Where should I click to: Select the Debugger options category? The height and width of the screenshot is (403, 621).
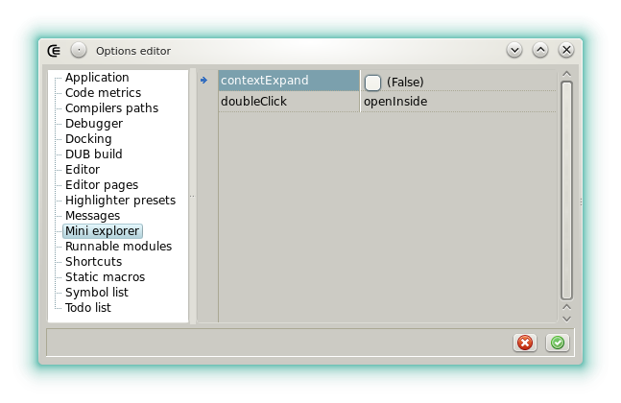[94, 124]
